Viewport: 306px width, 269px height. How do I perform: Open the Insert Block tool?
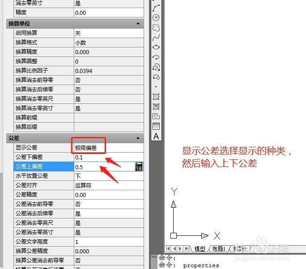[x=156, y=67]
